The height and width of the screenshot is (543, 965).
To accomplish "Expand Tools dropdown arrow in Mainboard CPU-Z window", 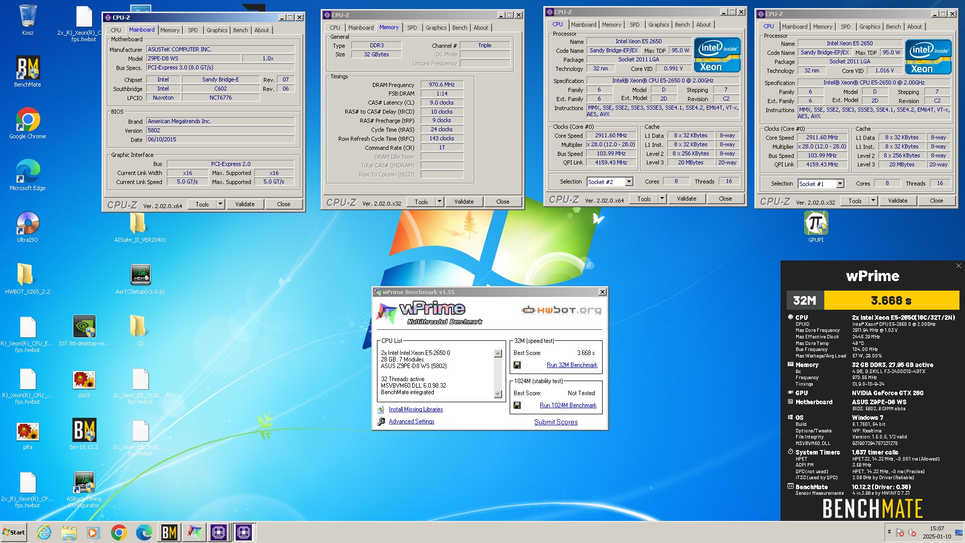I will pos(220,204).
